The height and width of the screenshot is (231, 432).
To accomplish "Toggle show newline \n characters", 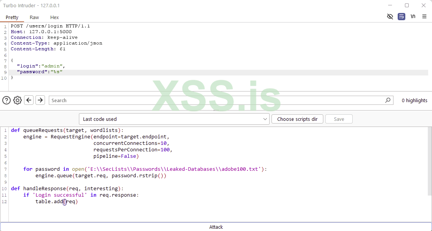I will [413, 16].
